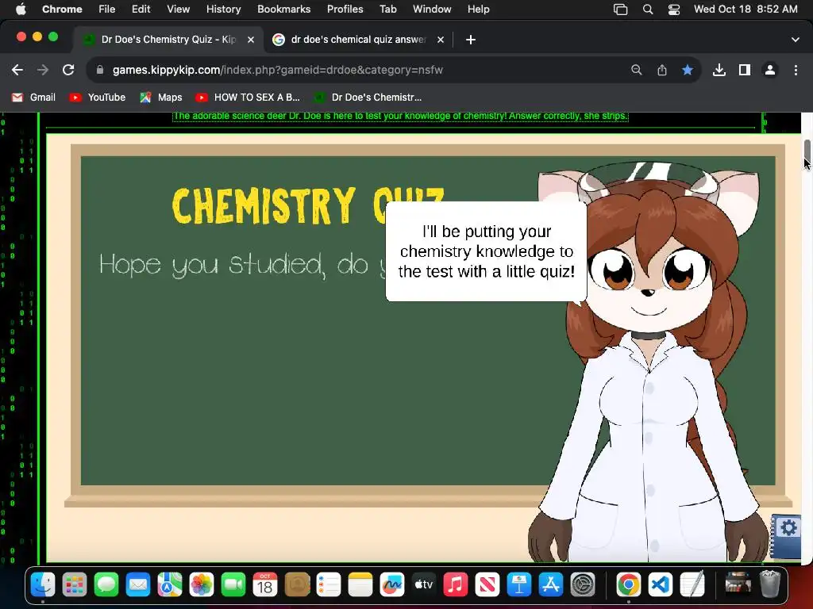
Task: Open System Settings from the Dock
Action: tap(583, 585)
